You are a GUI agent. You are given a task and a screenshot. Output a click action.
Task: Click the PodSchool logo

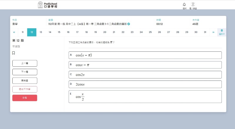click(48, 5)
